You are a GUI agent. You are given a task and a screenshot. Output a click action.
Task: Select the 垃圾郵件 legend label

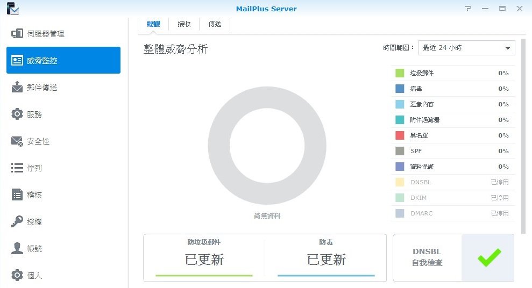pos(422,73)
